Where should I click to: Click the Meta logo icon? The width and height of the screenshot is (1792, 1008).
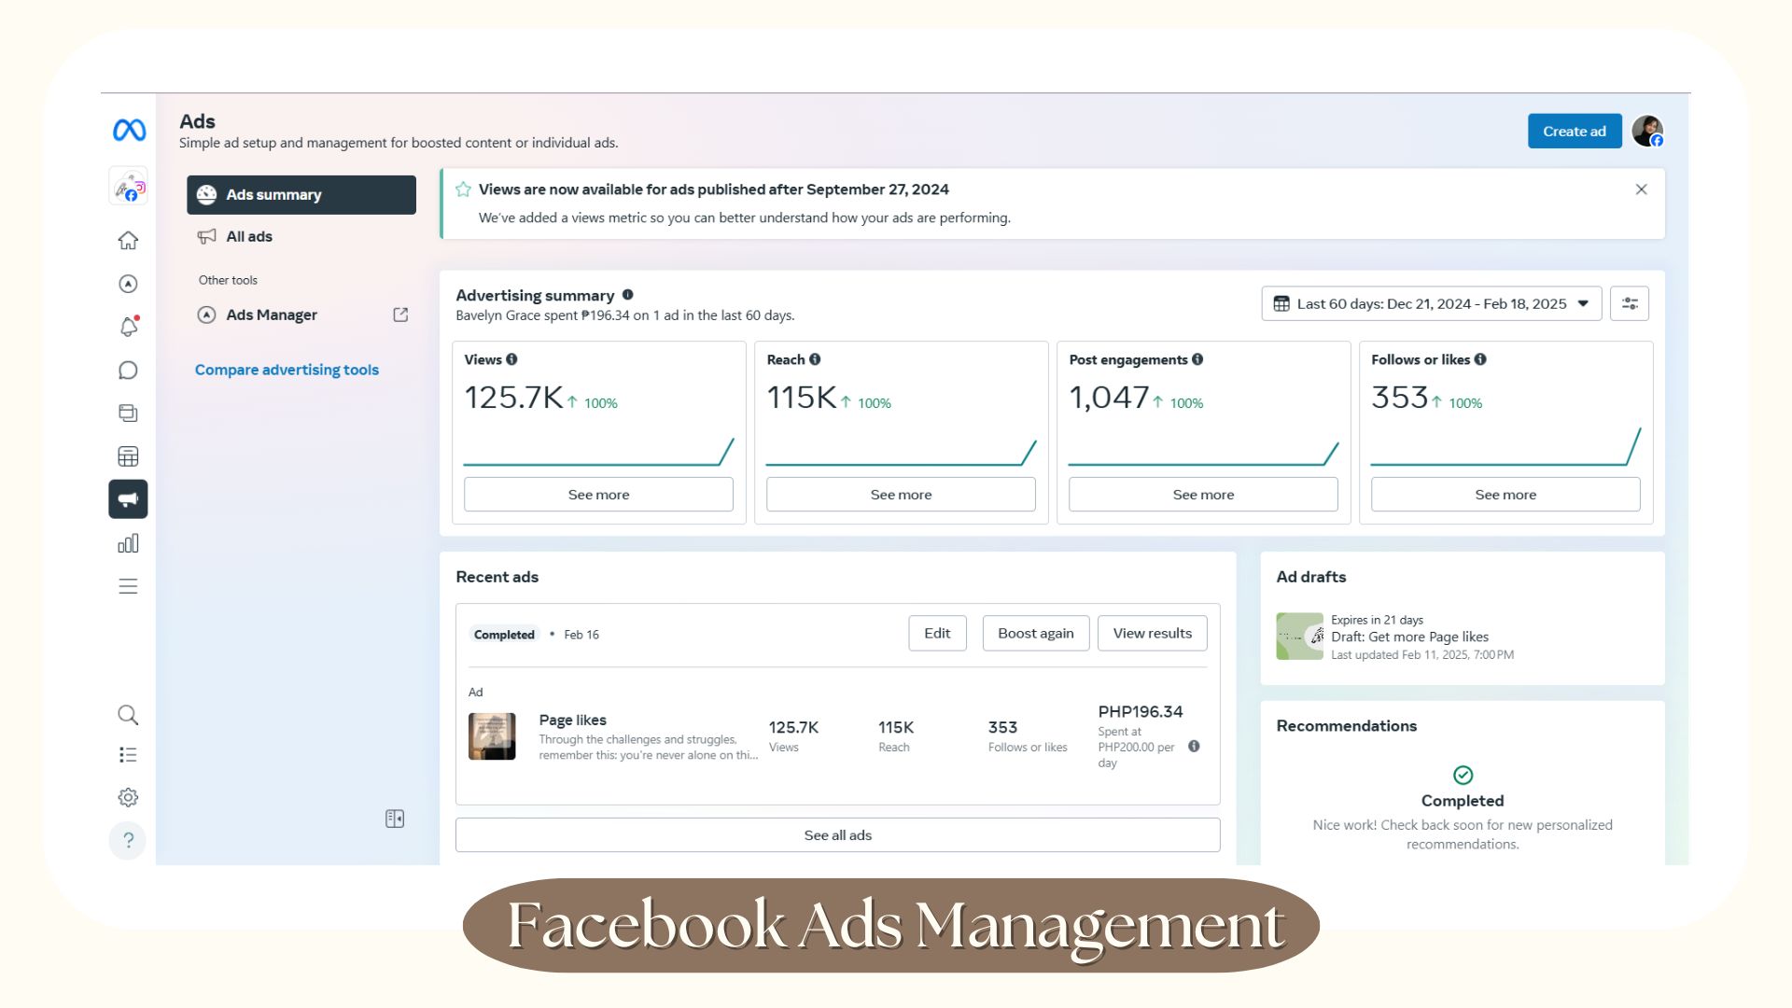click(x=129, y=131)
